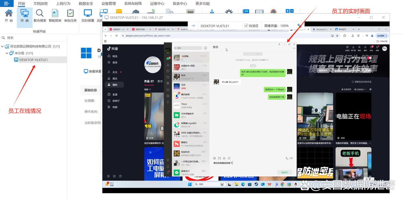Switch to 上网行为 ribbon tab
The image size is (403, 199).
(63, 4)
